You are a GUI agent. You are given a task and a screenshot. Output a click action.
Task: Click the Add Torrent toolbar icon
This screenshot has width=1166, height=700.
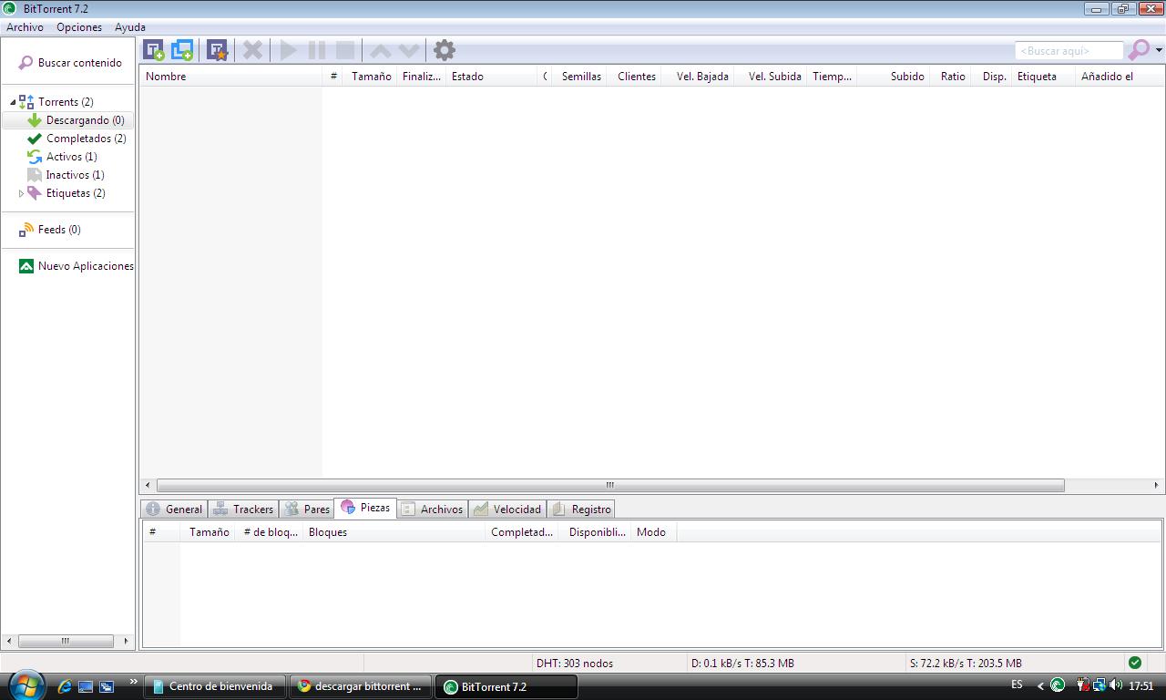coord(154,50)
